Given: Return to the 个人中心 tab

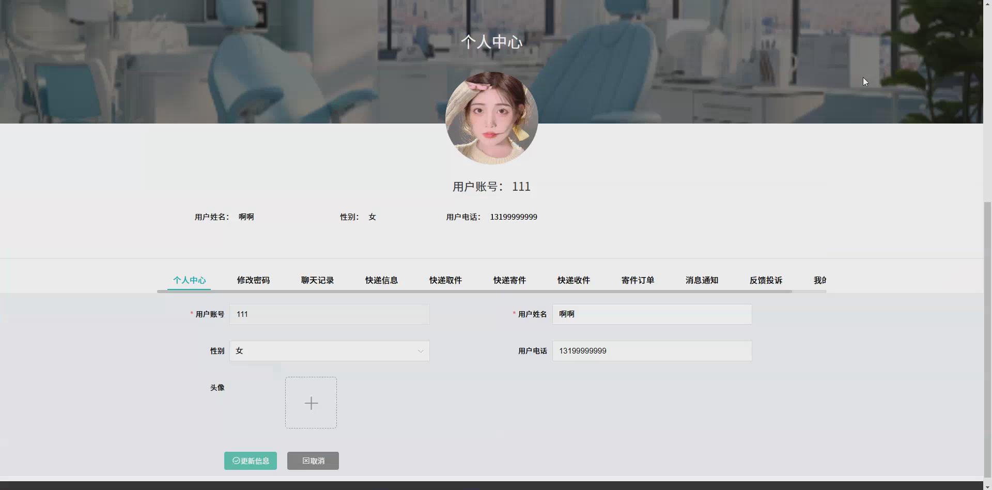Looking at the screenshot, I should pos(189,280).
